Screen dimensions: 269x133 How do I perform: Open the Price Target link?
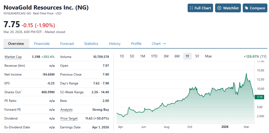(x=69, y=119)
